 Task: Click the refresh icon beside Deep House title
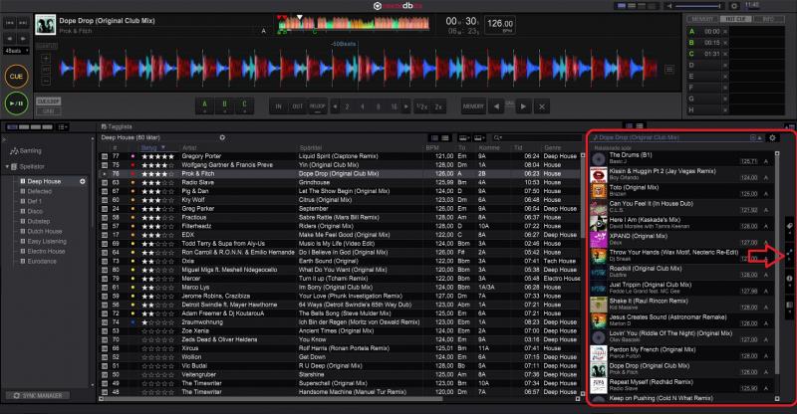pyautogui.click(x=222, y=137)
